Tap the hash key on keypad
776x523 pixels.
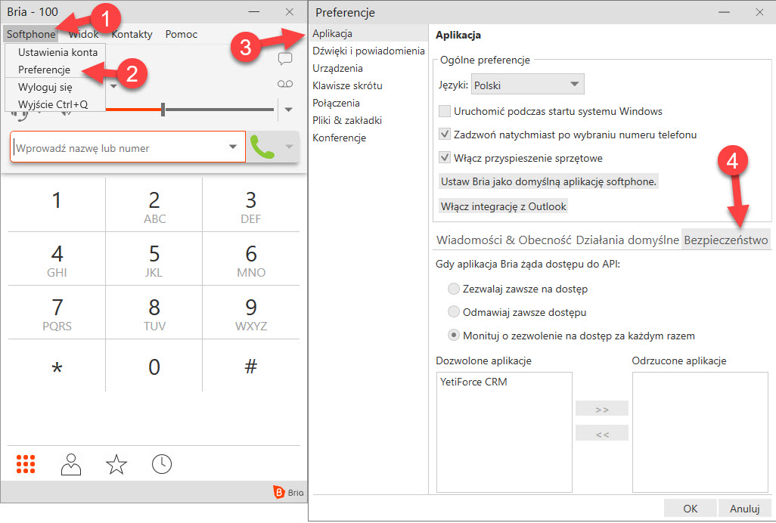click(x=251, y=367)
